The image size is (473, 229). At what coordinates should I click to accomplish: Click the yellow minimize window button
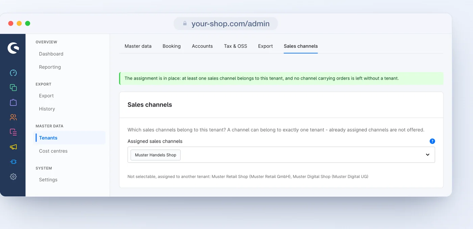(x=19, y=23)
